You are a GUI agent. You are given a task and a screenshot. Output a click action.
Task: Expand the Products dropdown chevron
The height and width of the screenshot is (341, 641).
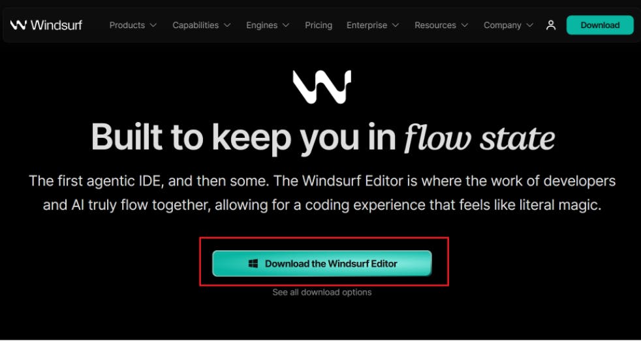tap(153, 25)
